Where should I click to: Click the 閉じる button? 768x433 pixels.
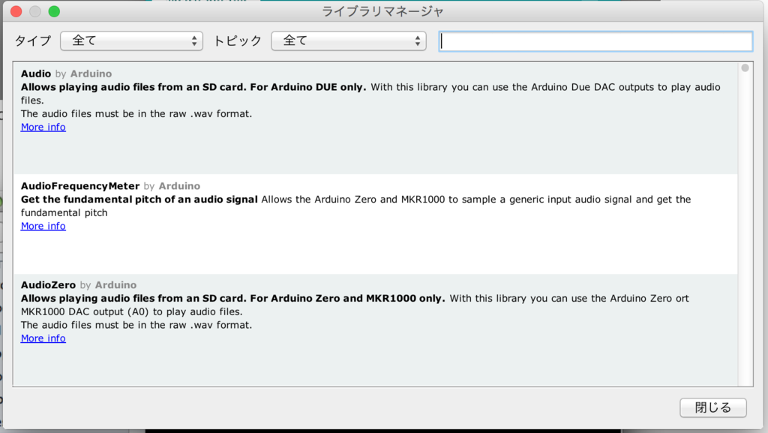pos(713,407)
